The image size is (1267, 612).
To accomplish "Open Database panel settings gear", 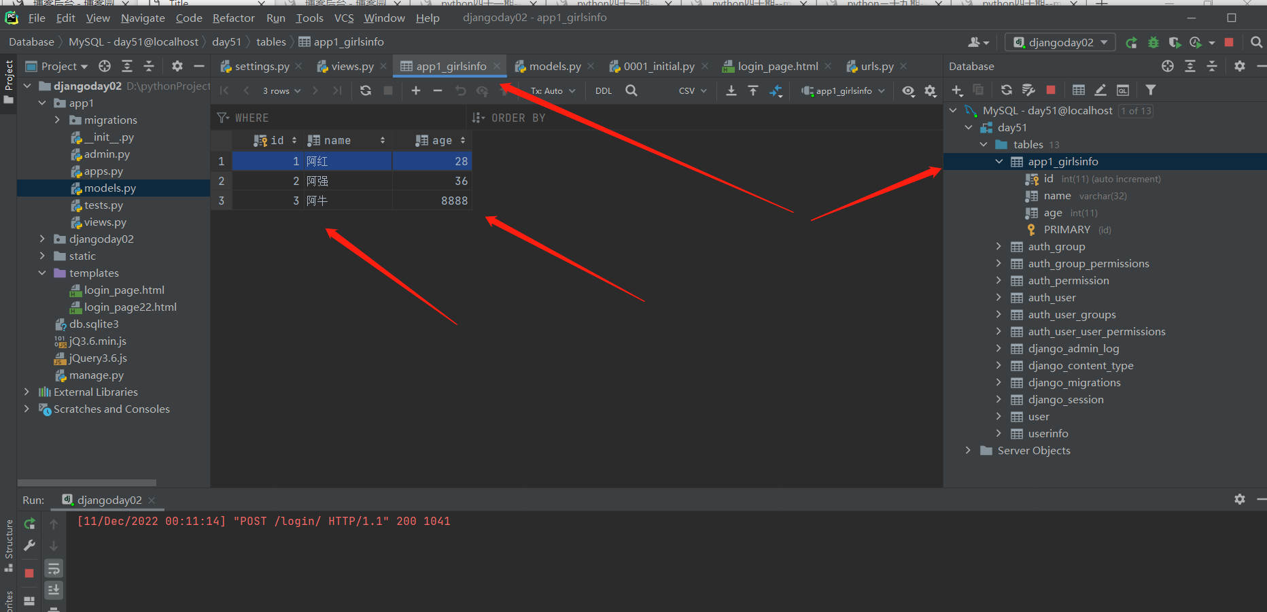I will pos(1240,66).
